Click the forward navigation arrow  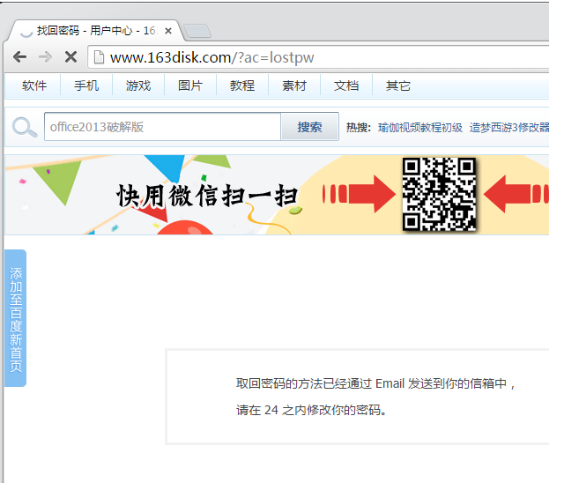tap(45, 56)
